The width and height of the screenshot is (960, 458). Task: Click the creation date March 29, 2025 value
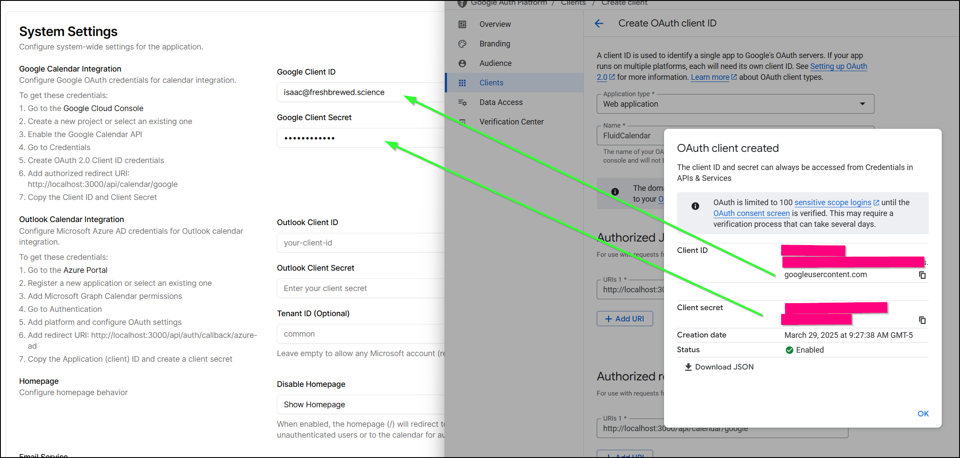click(848, 335)
